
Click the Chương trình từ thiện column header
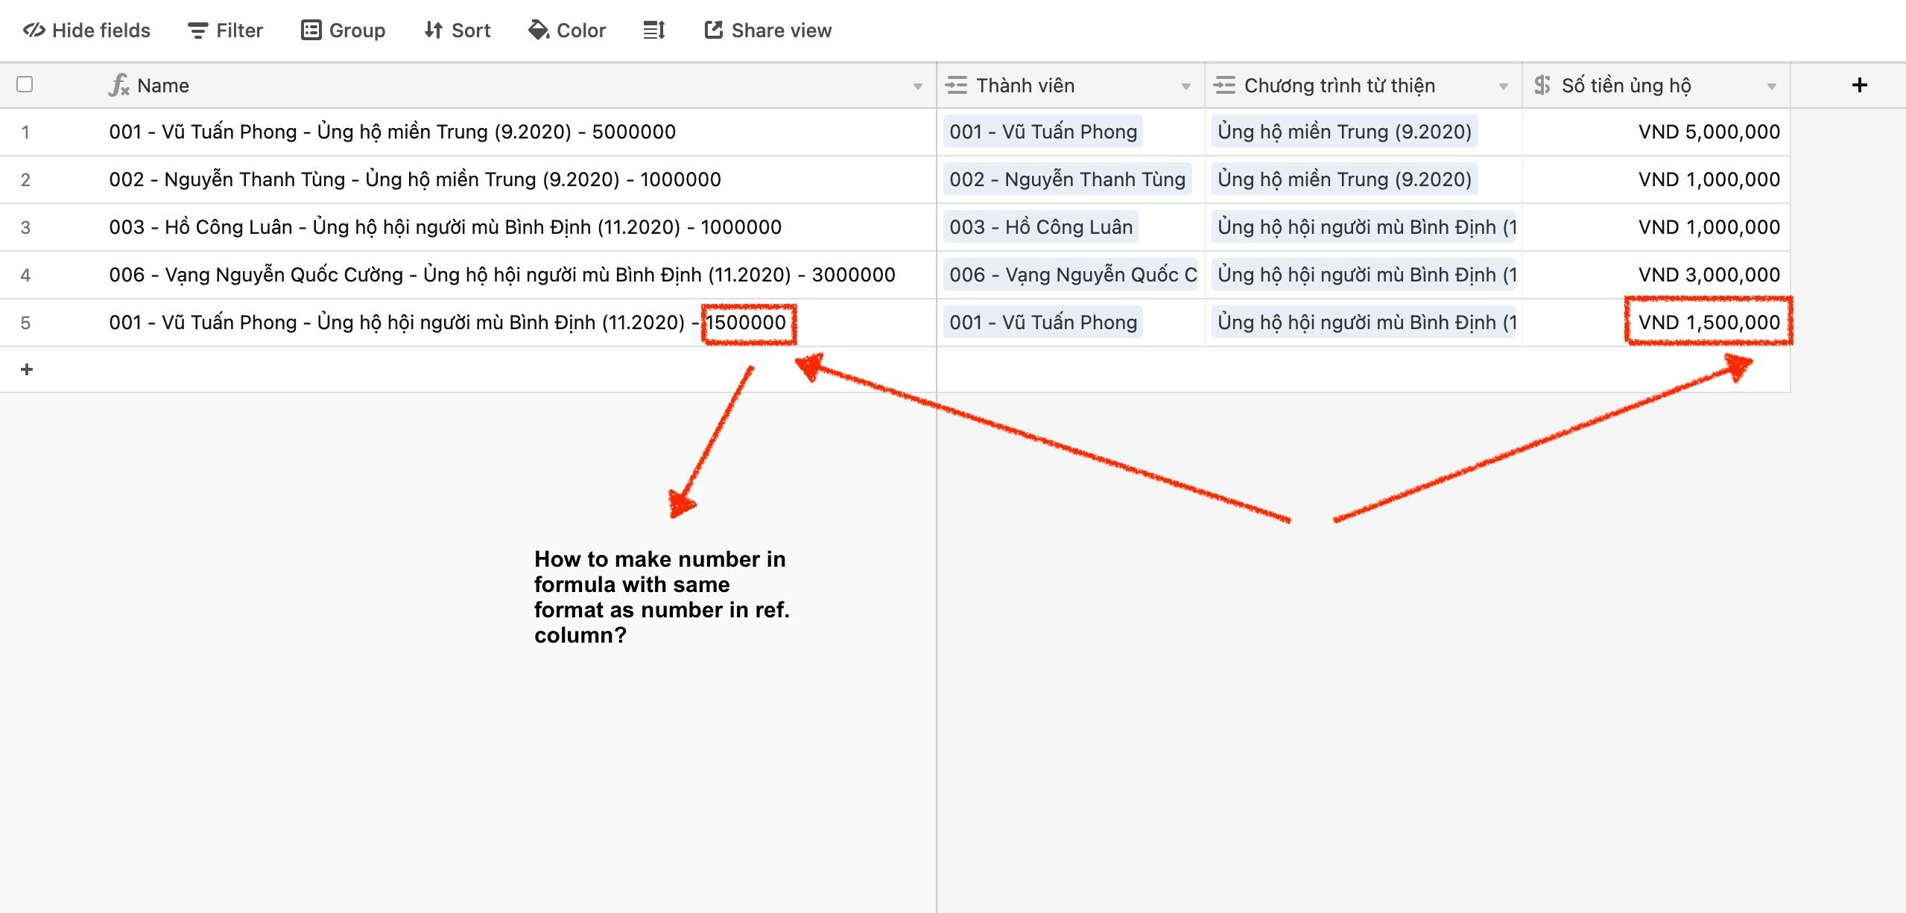click(x=1364, y=86)
